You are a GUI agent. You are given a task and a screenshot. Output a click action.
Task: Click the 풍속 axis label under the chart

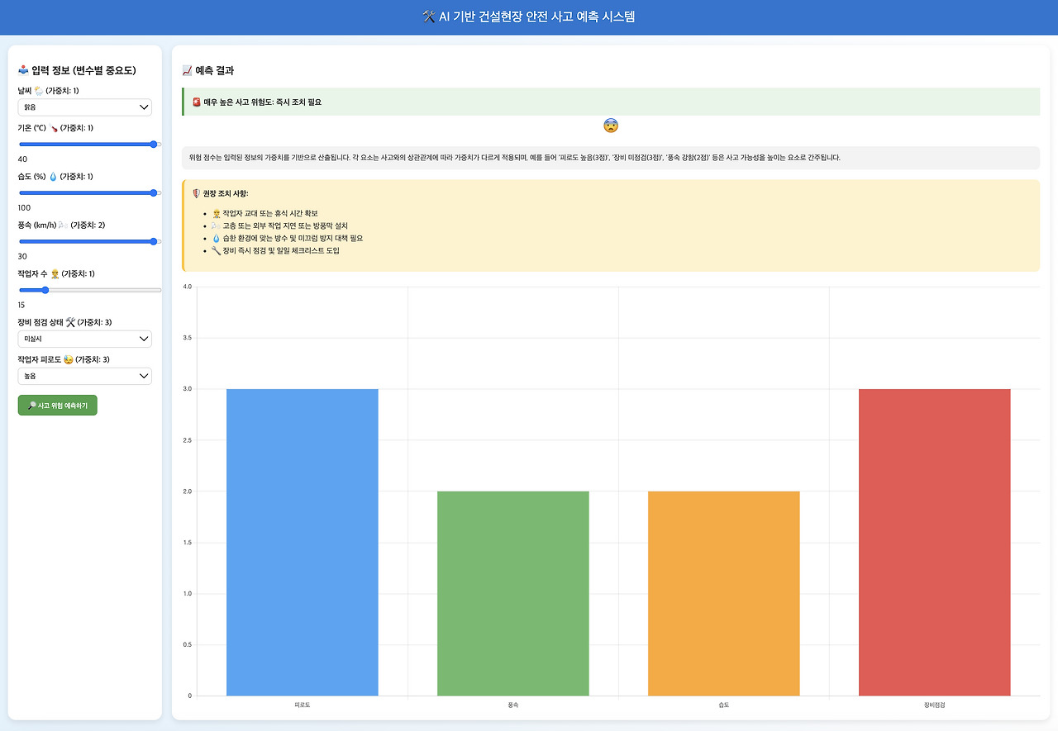(x=513, y=705)
